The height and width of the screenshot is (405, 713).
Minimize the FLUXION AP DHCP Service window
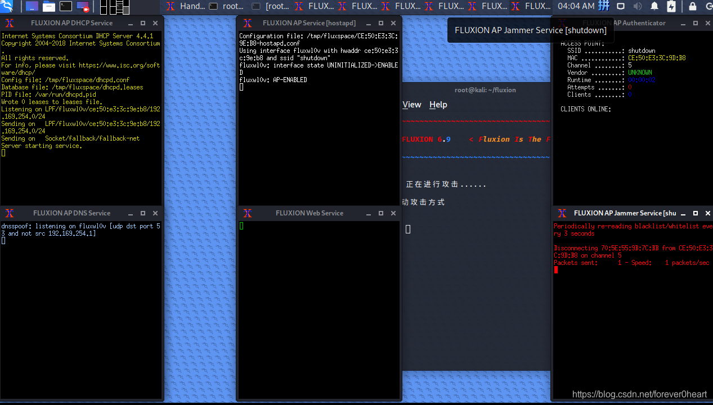[x=131, y=23]
